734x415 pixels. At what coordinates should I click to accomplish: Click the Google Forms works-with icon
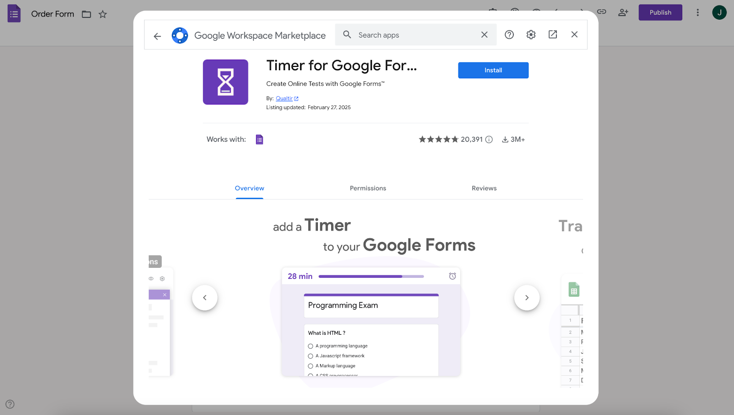coord(260,139)
